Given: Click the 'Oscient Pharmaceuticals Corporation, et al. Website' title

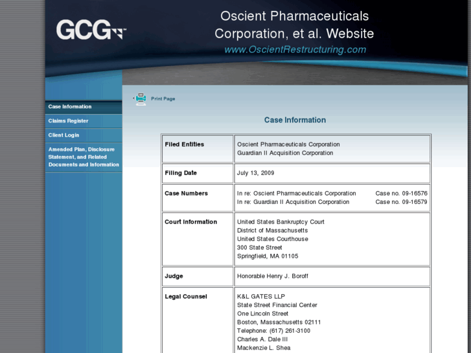Looking at the screenshot, I should click(x=294, y=25).
